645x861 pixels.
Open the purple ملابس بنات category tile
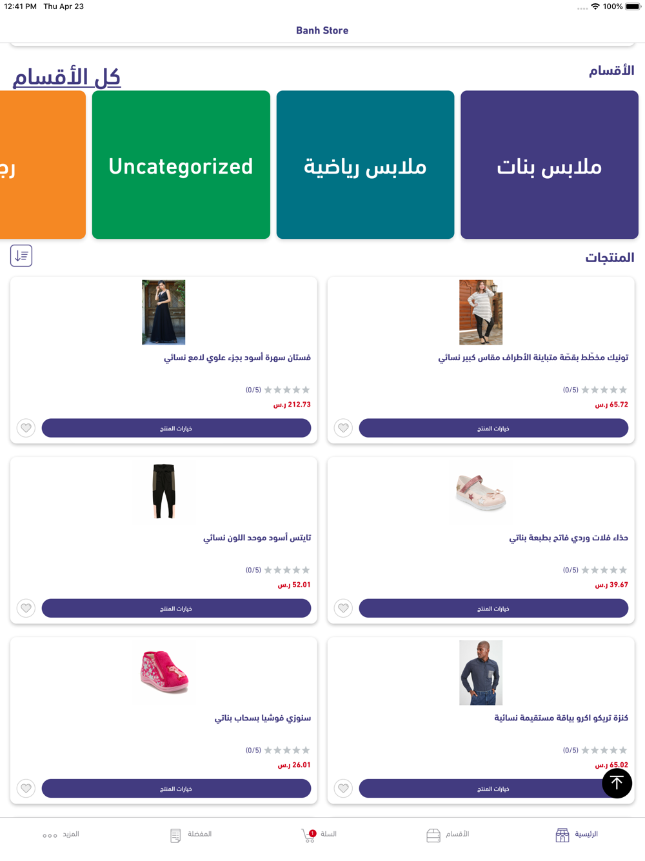click(550, 165)
